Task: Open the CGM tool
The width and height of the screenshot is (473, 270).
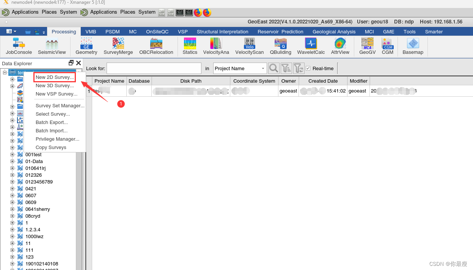Action: (388, 46)
